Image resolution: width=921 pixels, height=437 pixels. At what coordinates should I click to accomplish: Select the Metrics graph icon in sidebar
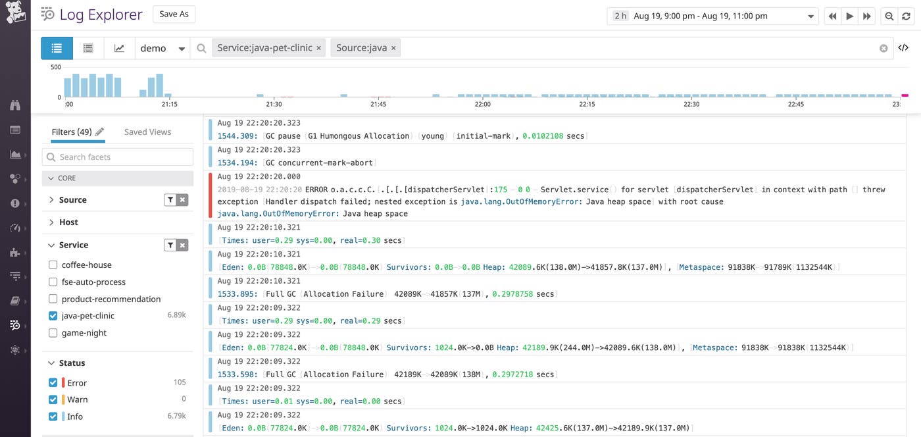pos(14,153)
